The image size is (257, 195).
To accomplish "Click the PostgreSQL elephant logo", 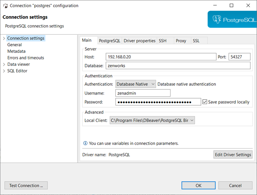I will 217,19.
